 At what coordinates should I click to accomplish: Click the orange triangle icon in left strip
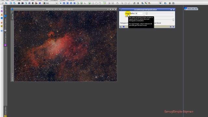(x=2, y=15)
